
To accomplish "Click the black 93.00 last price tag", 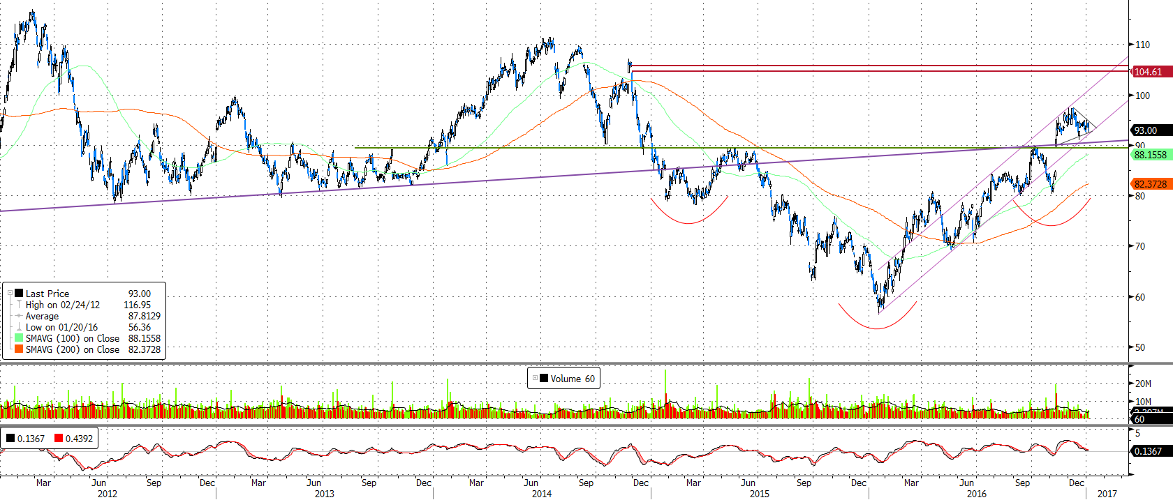I will (x=1150, y=130).
